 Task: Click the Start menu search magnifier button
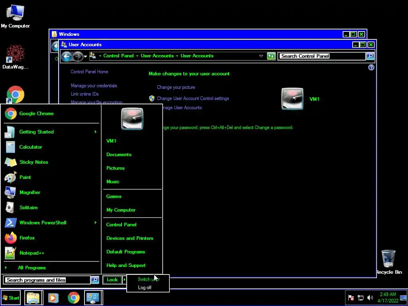pos(95,280)
